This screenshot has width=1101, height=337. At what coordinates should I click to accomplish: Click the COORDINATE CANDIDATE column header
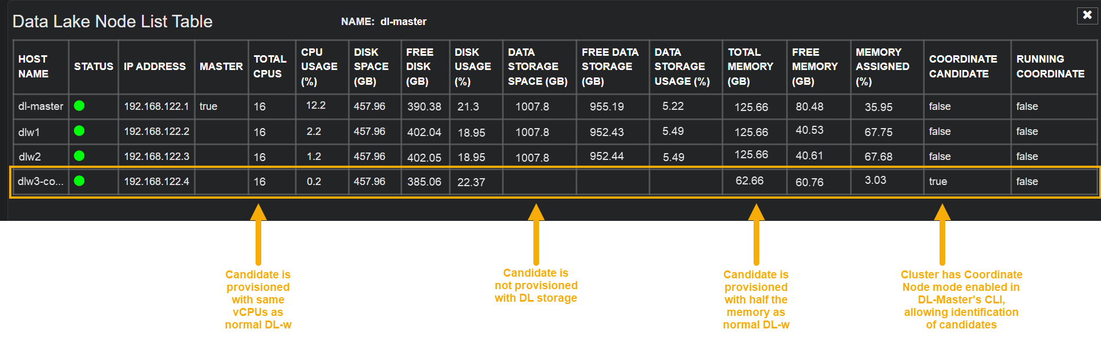click(x=963, y=67)
